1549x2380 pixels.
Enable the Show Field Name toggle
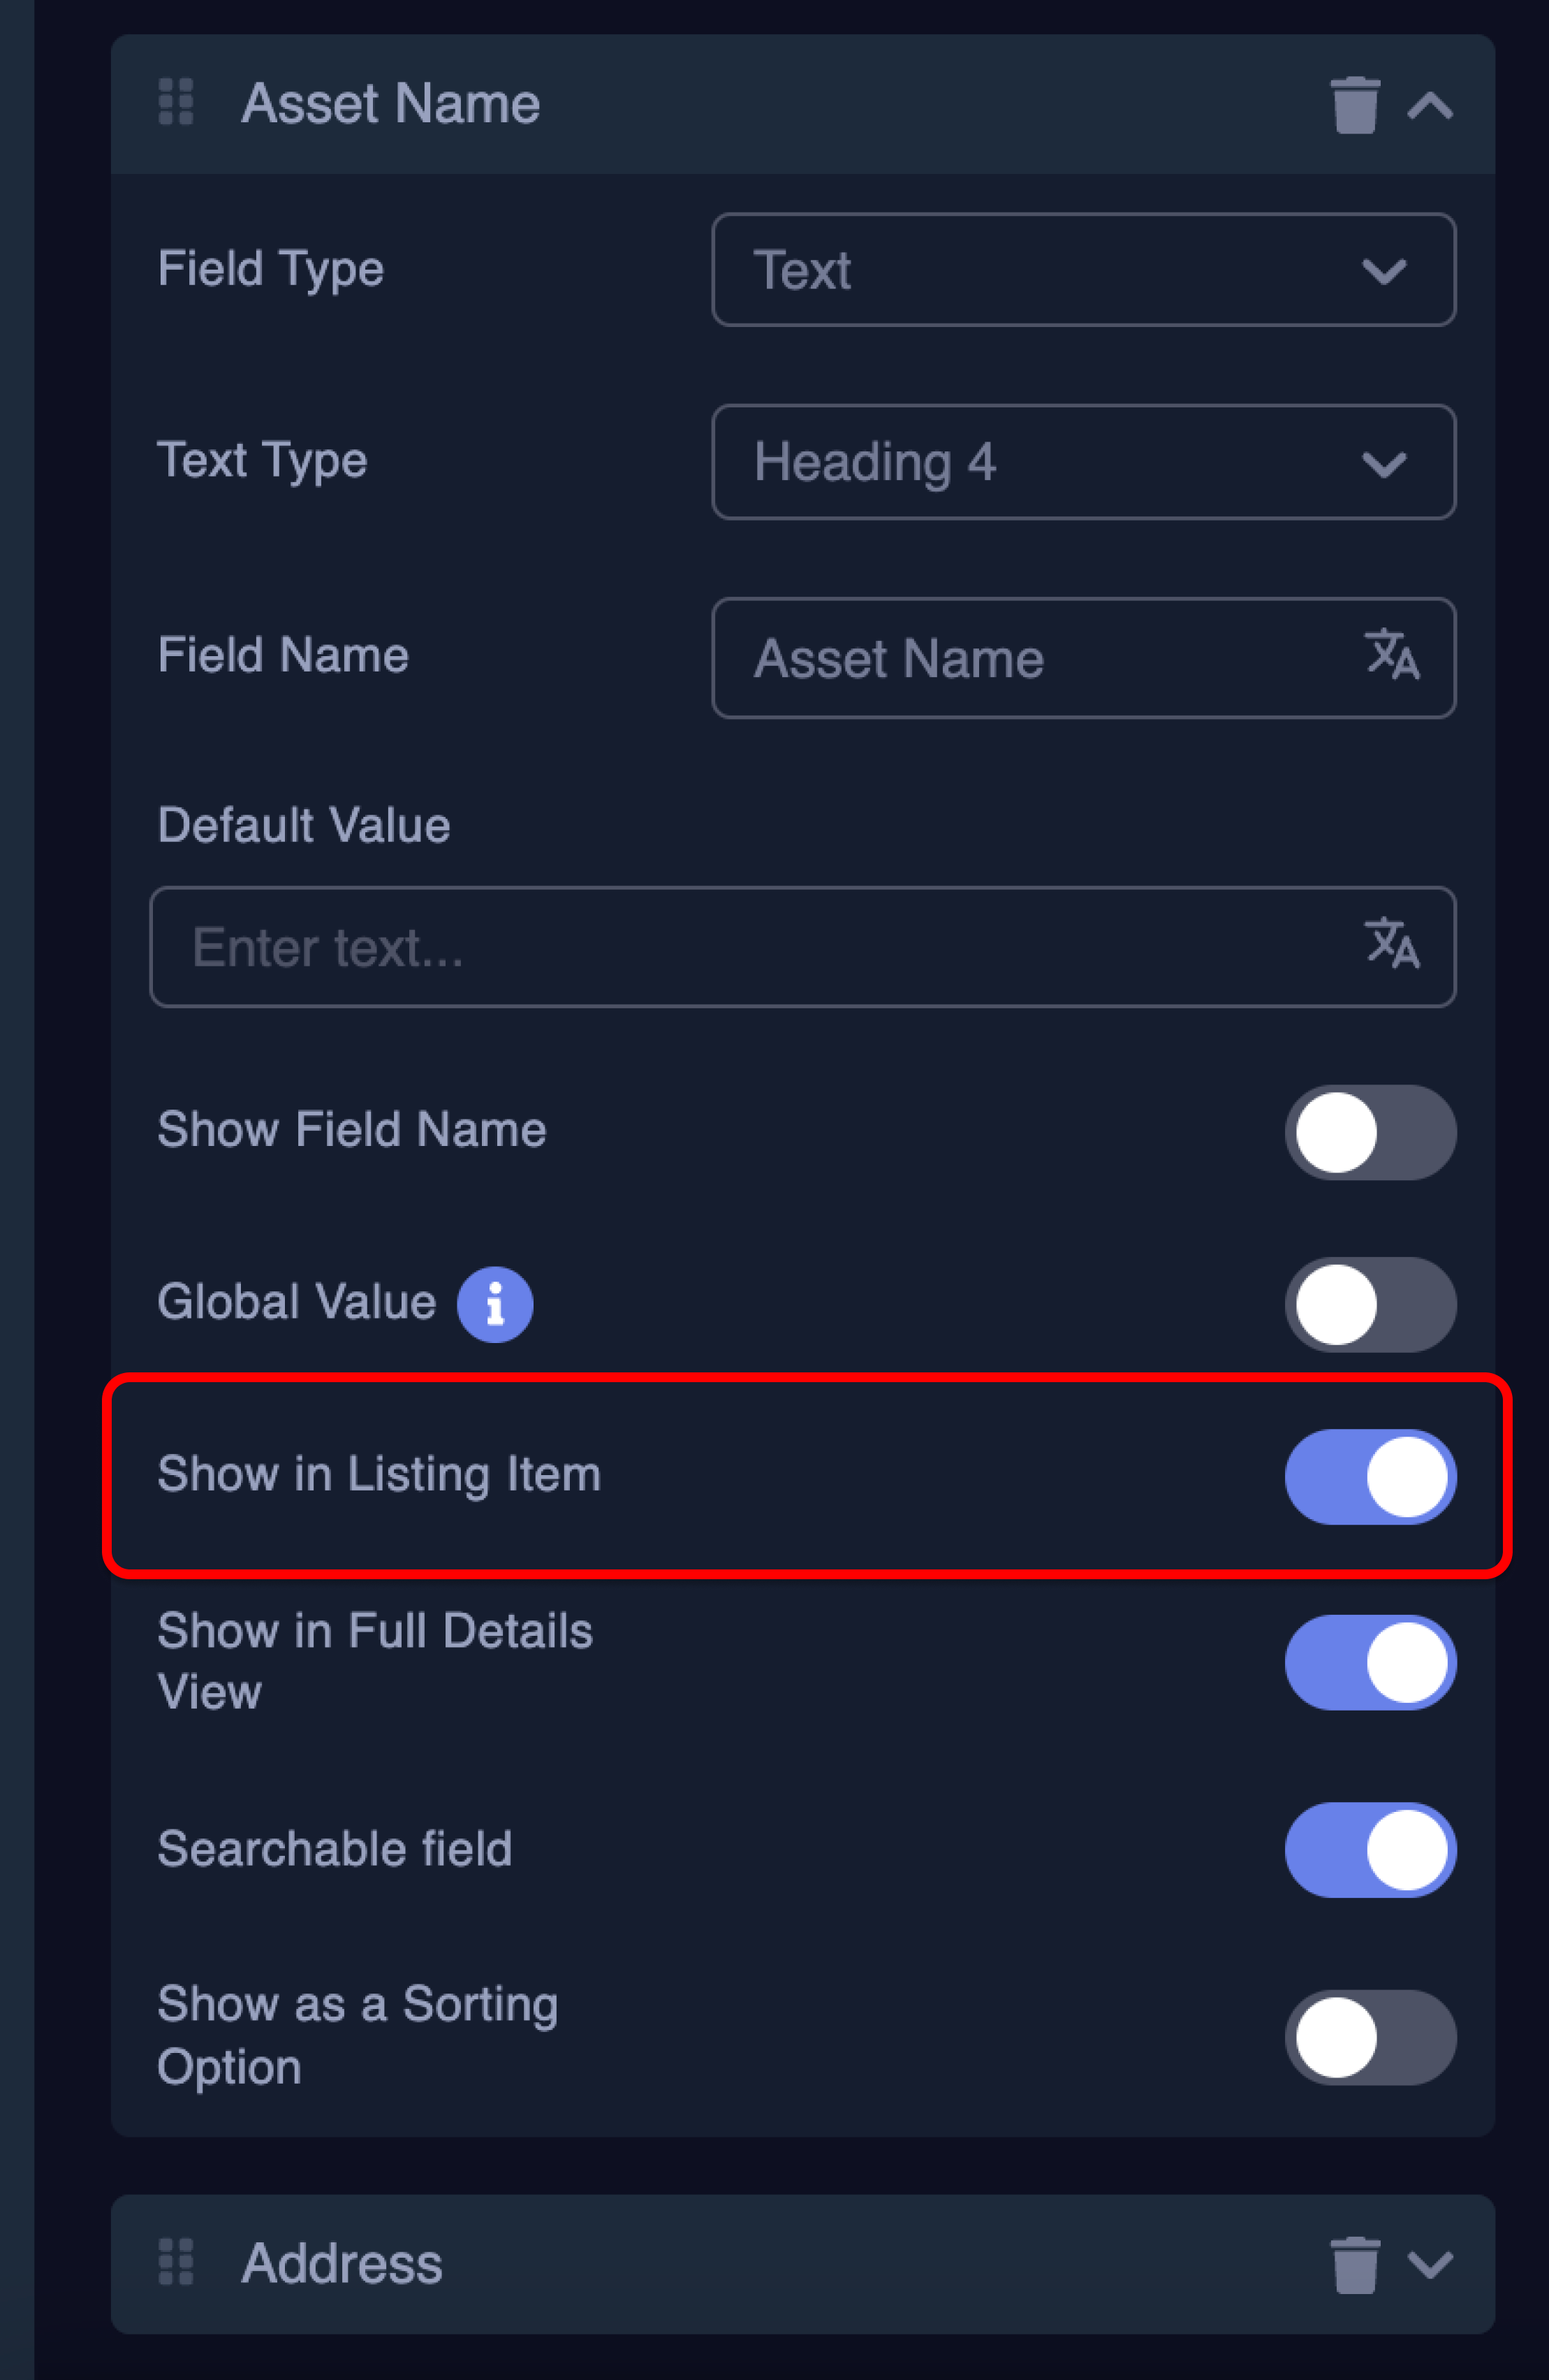click(1370, 1133)
